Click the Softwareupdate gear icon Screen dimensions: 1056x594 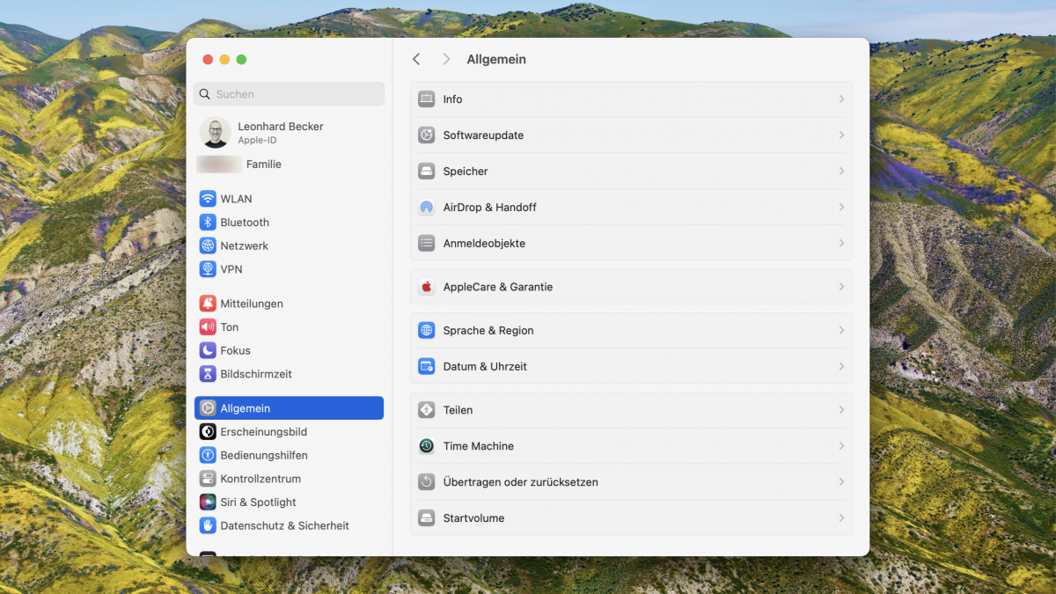427,136
